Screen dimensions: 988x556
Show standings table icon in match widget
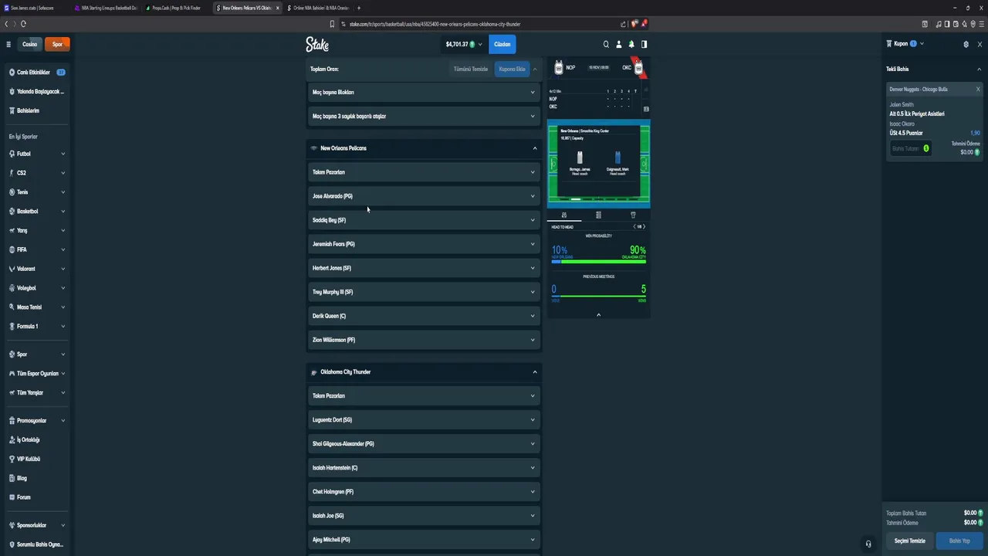click(598, 215)
